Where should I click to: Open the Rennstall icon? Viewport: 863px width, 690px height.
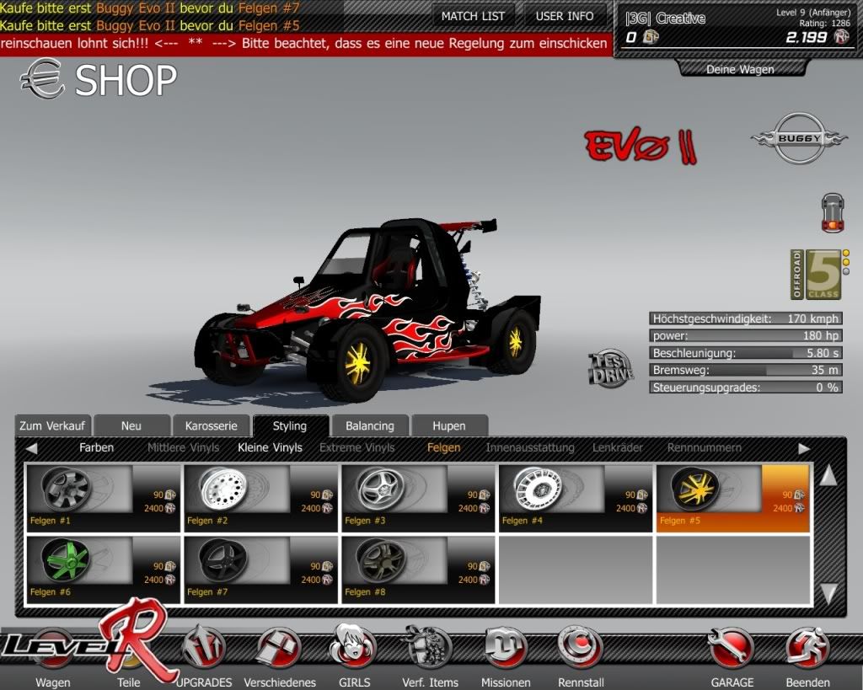(x=581, y=647)
